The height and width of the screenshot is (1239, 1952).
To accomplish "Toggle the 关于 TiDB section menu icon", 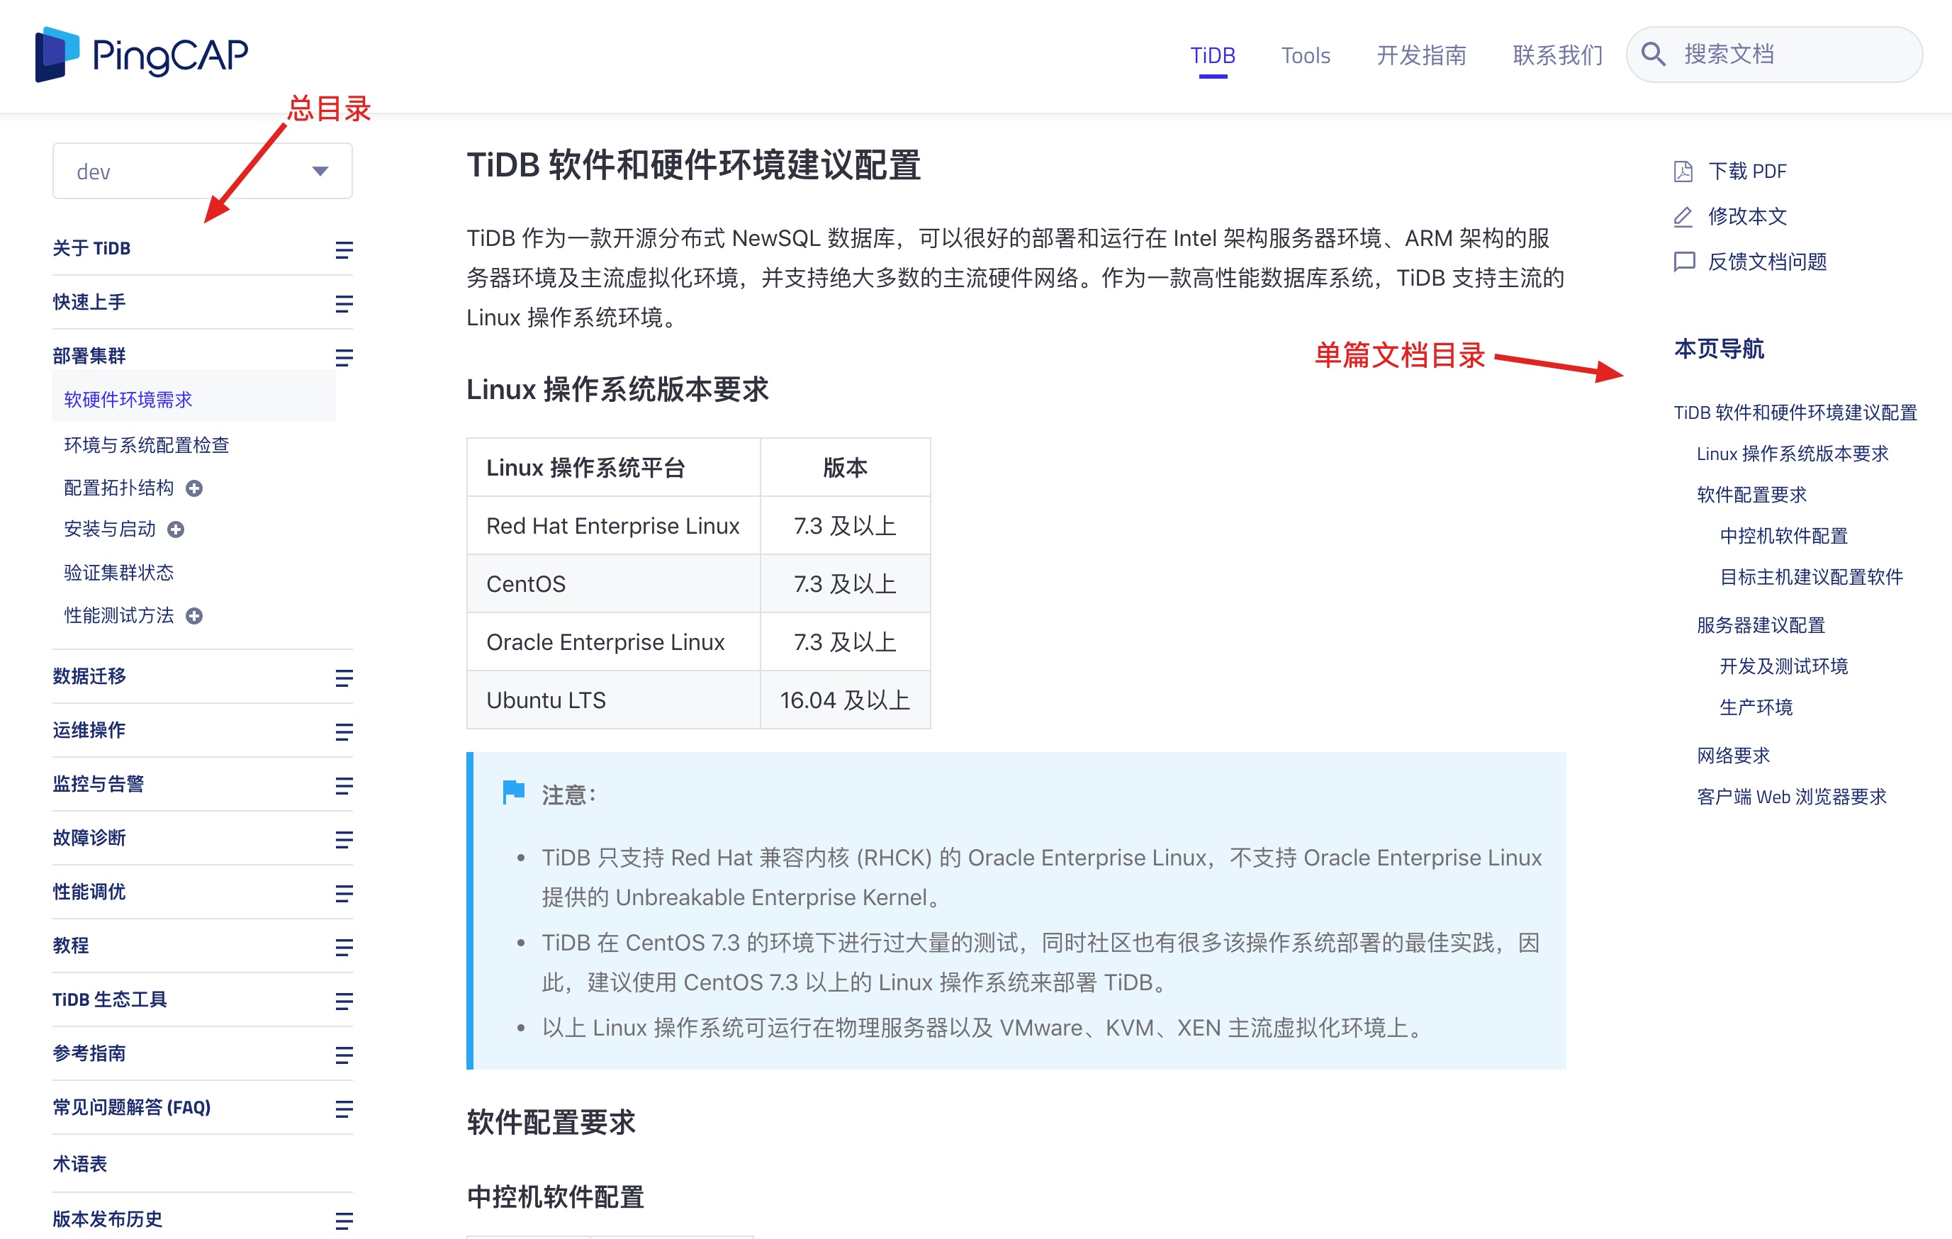I will coord(344,250).
